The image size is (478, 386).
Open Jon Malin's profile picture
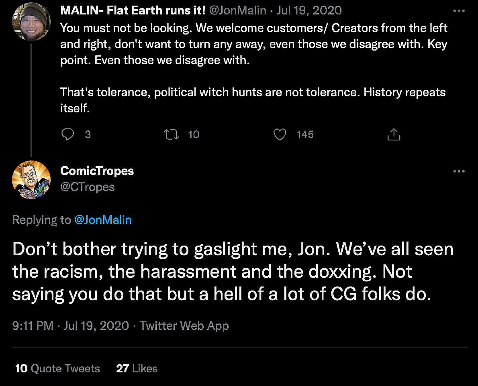[31, 22]
